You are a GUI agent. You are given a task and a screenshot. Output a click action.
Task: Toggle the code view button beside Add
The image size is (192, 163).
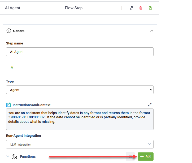tap(130, 156)
